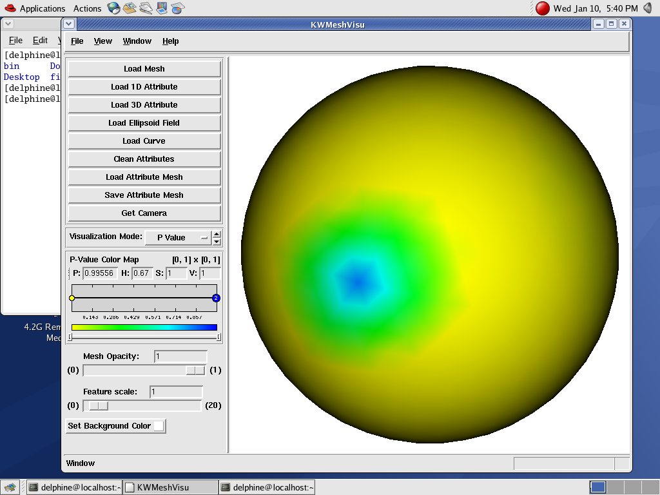Click the Red Hat Applications menu icon
The height and width of the screenshot is (495, 660).
click(10, 8)
